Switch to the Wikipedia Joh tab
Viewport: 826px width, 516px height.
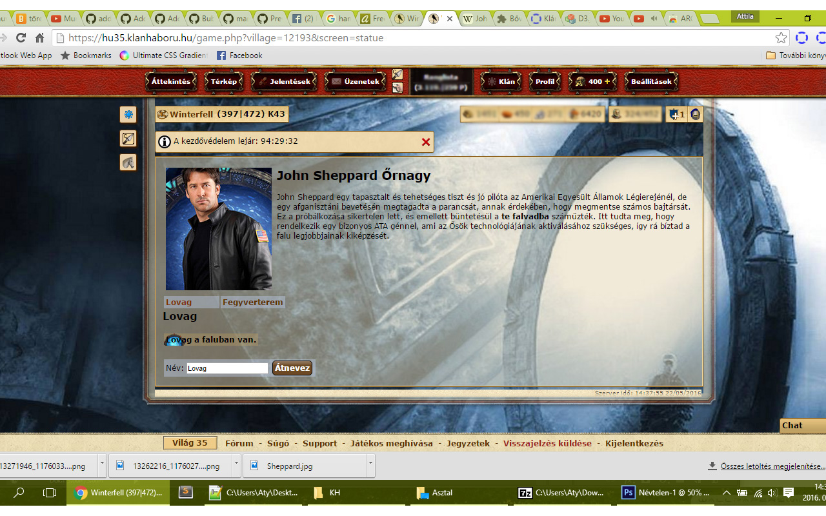(475, 19)
